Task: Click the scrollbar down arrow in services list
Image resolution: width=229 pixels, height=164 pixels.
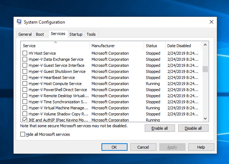Action: point(205,118)
